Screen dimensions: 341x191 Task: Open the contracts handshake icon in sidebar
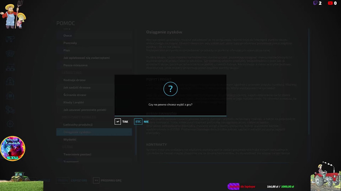click(10, 53)
